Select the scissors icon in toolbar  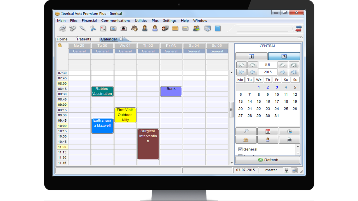click(93, 28)
